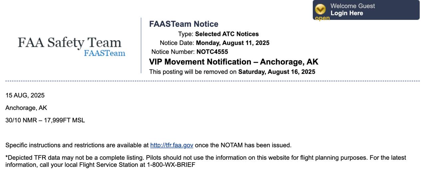Click the blue FAASTeam logo text
This screenshot has width=426, height=174.
tap(105, 53)
